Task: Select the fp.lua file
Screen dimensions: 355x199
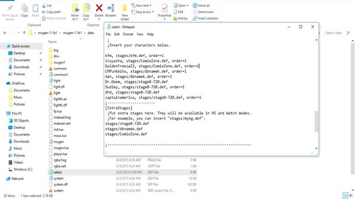Action: 58,111
